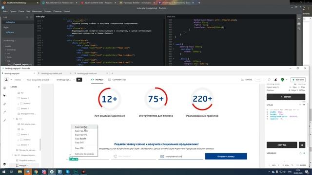Screen dimensions: 312x175
Task: Open Файл menu in Brackets
Action: [x=5, y=12]
